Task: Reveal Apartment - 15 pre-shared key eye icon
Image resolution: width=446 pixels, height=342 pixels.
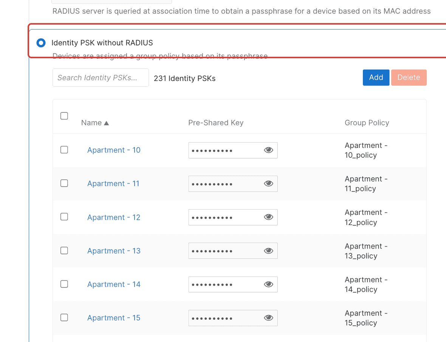Action: (x=268, y=318)
